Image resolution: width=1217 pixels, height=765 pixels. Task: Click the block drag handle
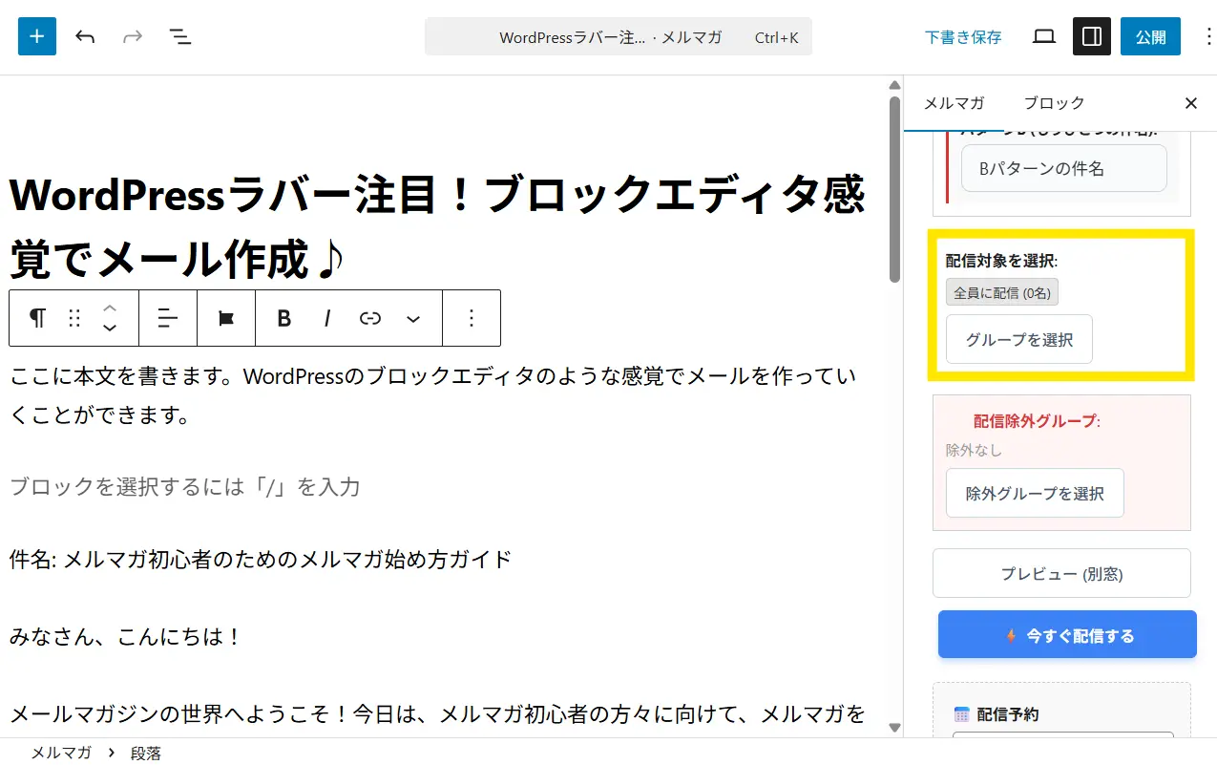(x=74, y=318)
